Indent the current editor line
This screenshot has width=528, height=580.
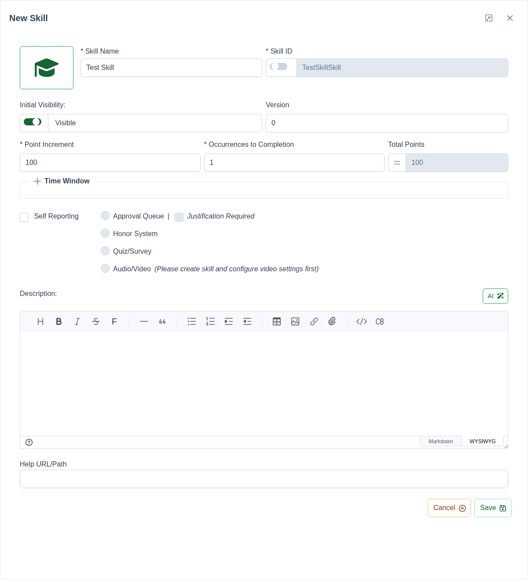[x=229, y=321]
